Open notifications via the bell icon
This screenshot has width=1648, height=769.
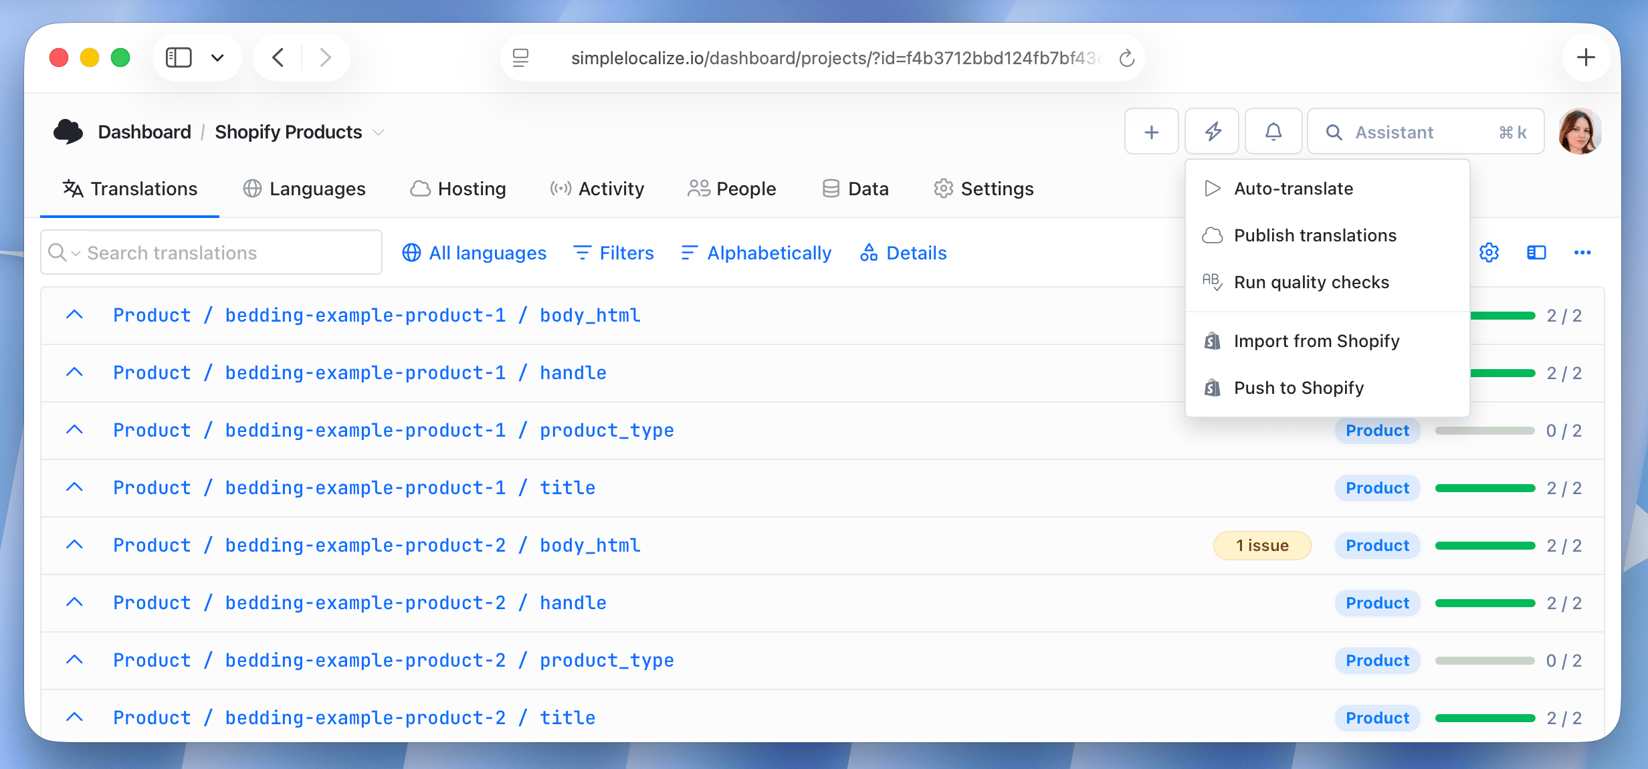pos(1273,131)
